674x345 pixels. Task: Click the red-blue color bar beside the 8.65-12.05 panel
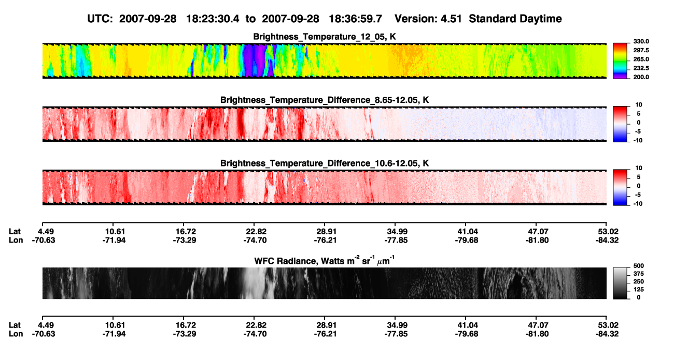tap(620, 124)
